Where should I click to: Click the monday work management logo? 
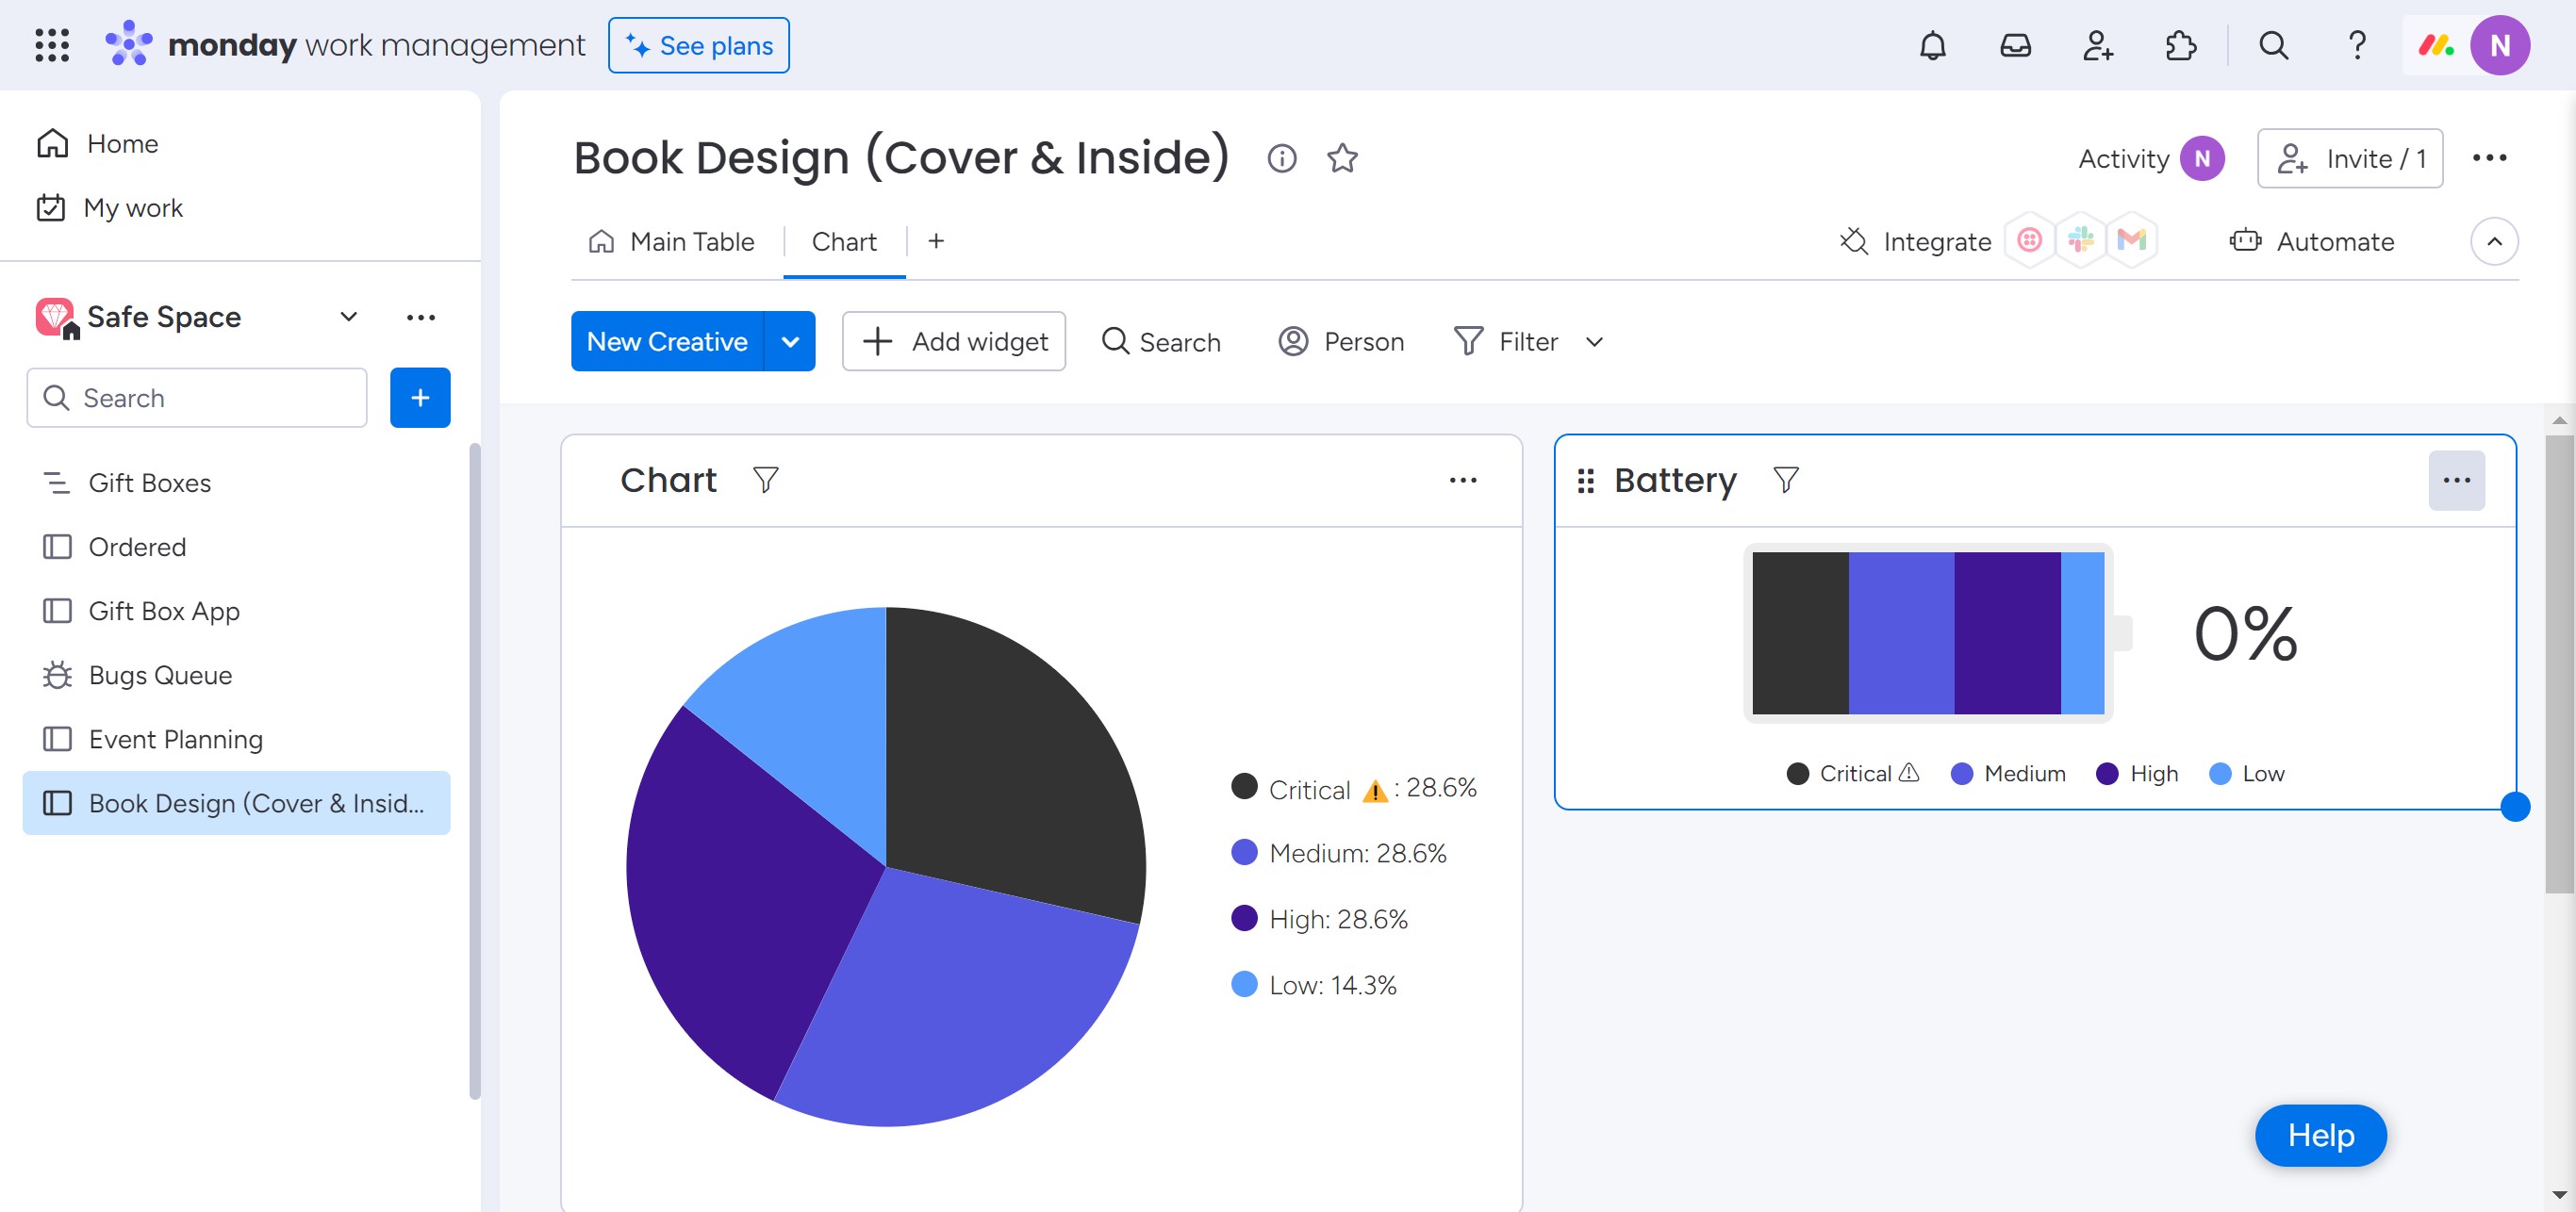[x=345, y=45]
